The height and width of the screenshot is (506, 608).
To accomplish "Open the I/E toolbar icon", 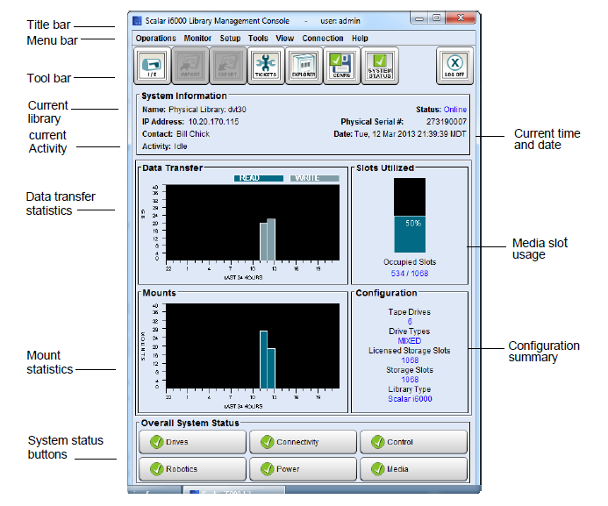I will pos(153,66).
